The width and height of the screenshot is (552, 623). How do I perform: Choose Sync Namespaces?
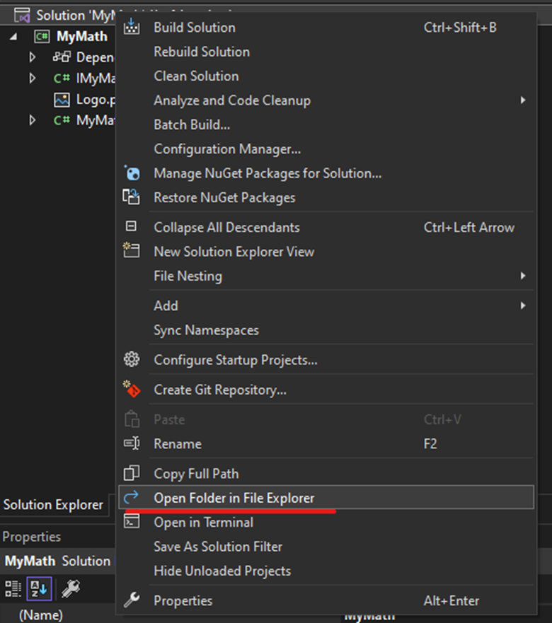click(326, 330)
